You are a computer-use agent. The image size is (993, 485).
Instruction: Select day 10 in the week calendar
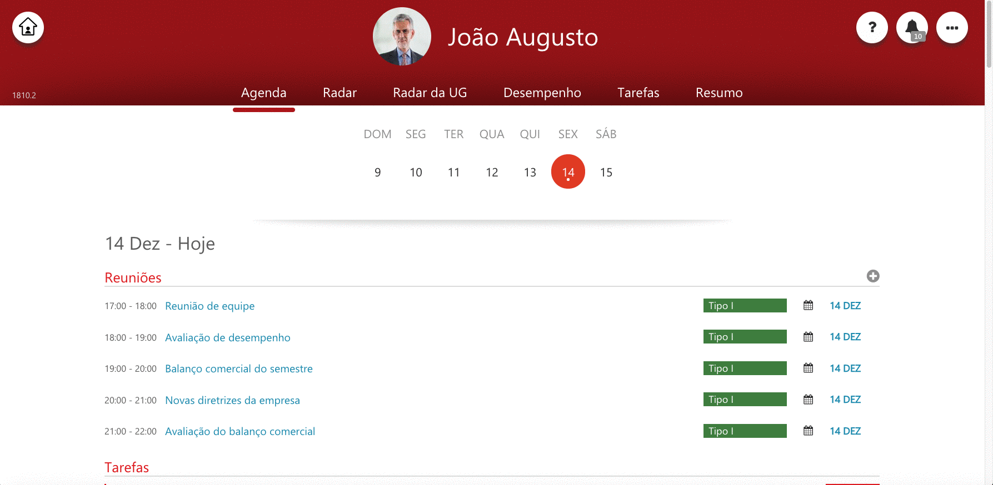point(416,172)
